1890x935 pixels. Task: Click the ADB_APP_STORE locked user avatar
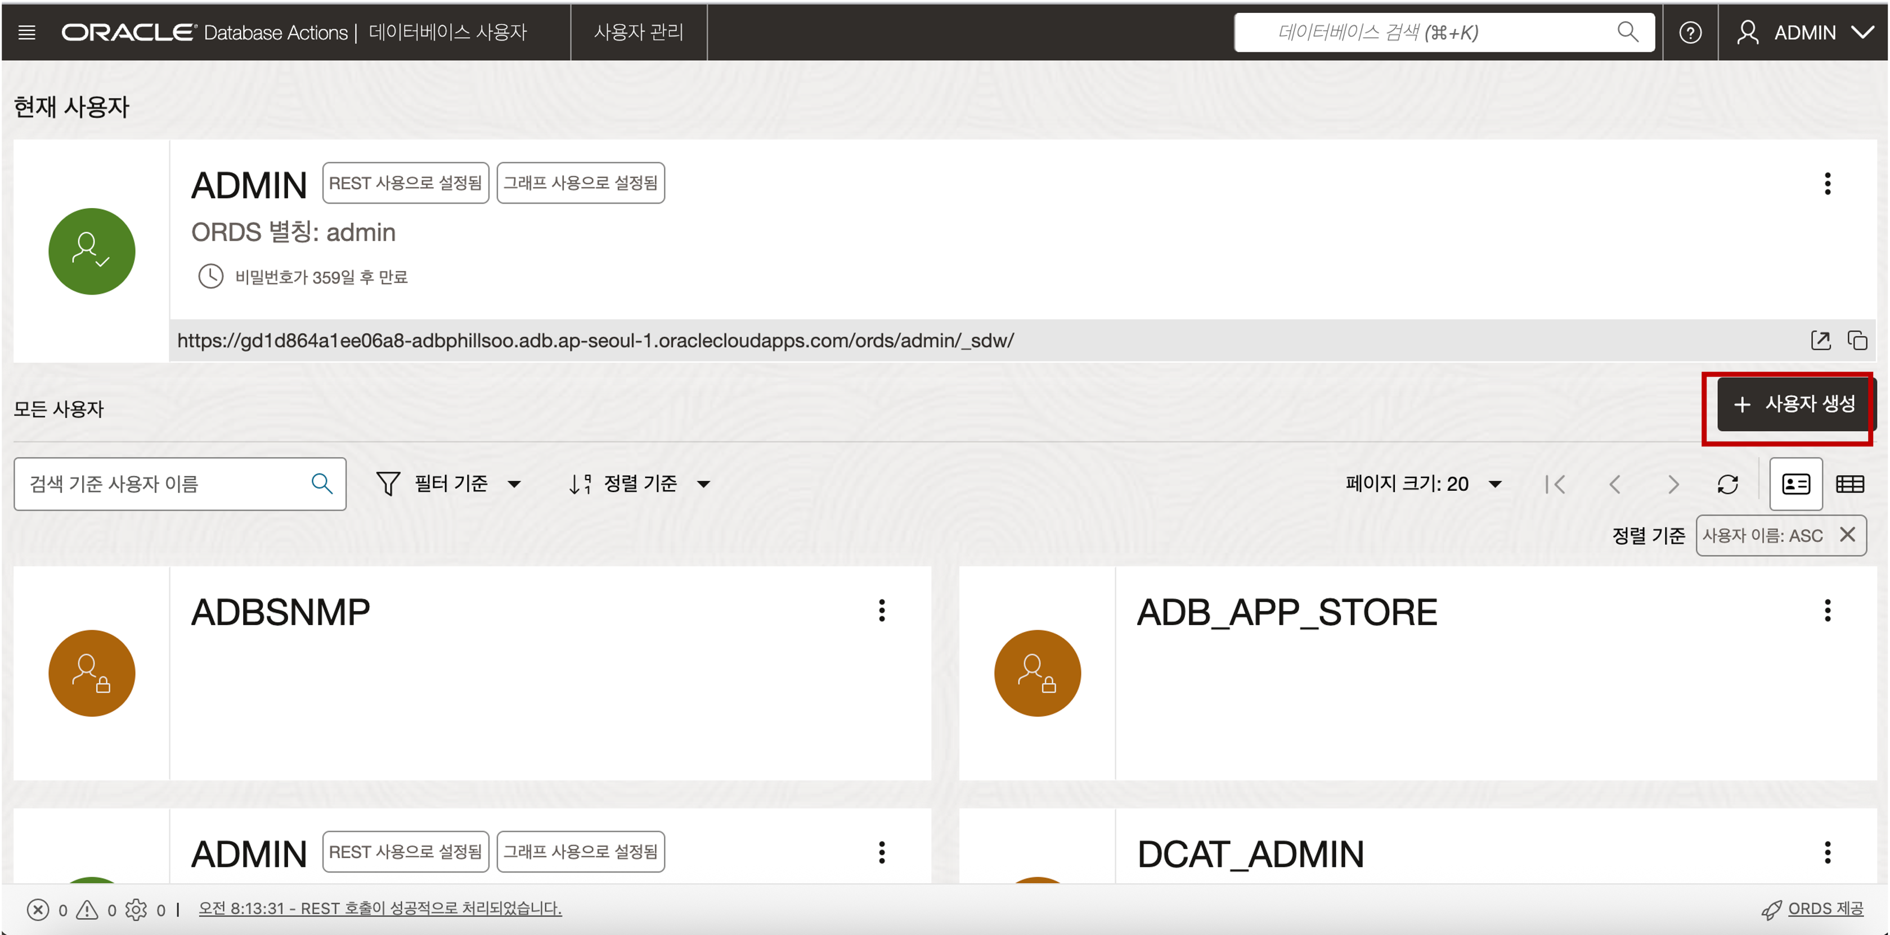[x=1038, y=673]
